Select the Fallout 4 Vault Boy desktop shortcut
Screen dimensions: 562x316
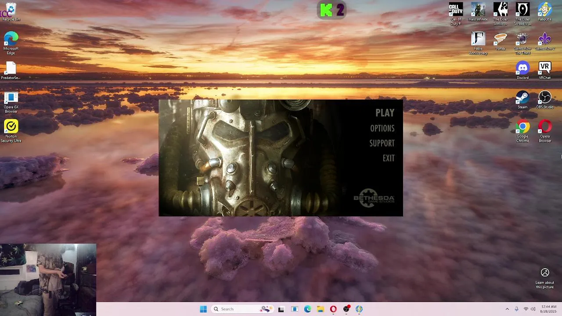coord(545,12)
